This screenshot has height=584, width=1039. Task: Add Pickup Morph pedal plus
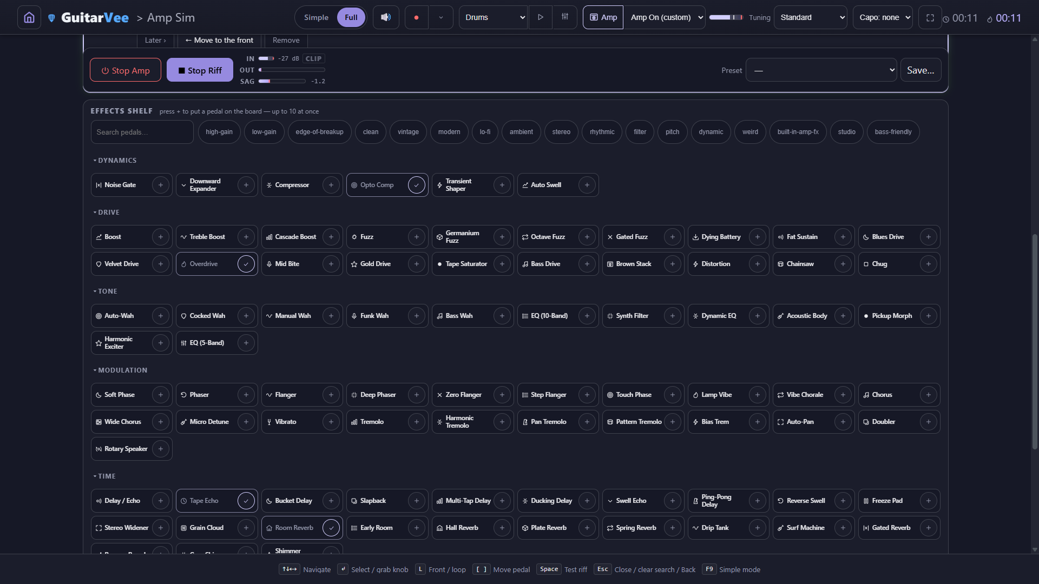pyautogui.click(x=929, y=316)
